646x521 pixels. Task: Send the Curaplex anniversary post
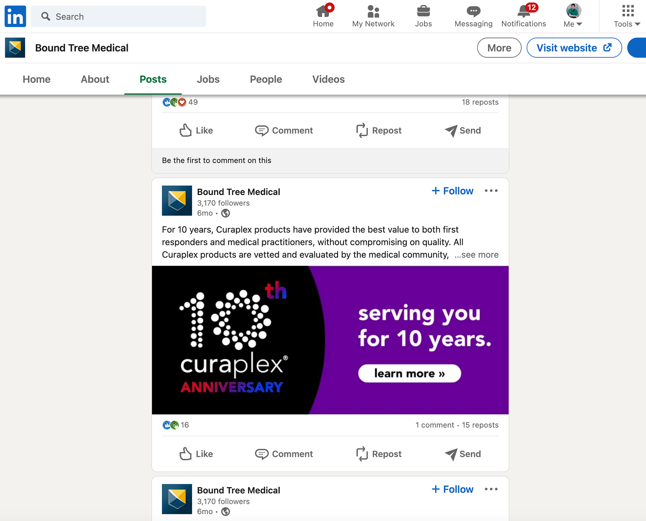463,454
